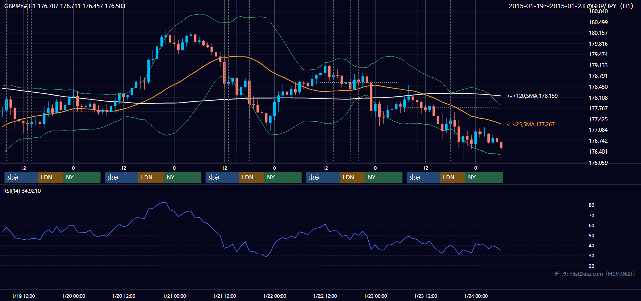Screen dimensions: 641x301
Task: Click the 1/22 00:00 date axis label
Action: [x=274, y=296]
